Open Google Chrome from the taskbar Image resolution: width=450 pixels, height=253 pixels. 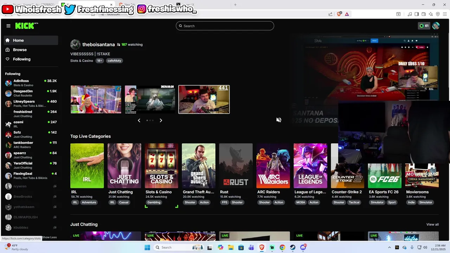pos(282,247)
